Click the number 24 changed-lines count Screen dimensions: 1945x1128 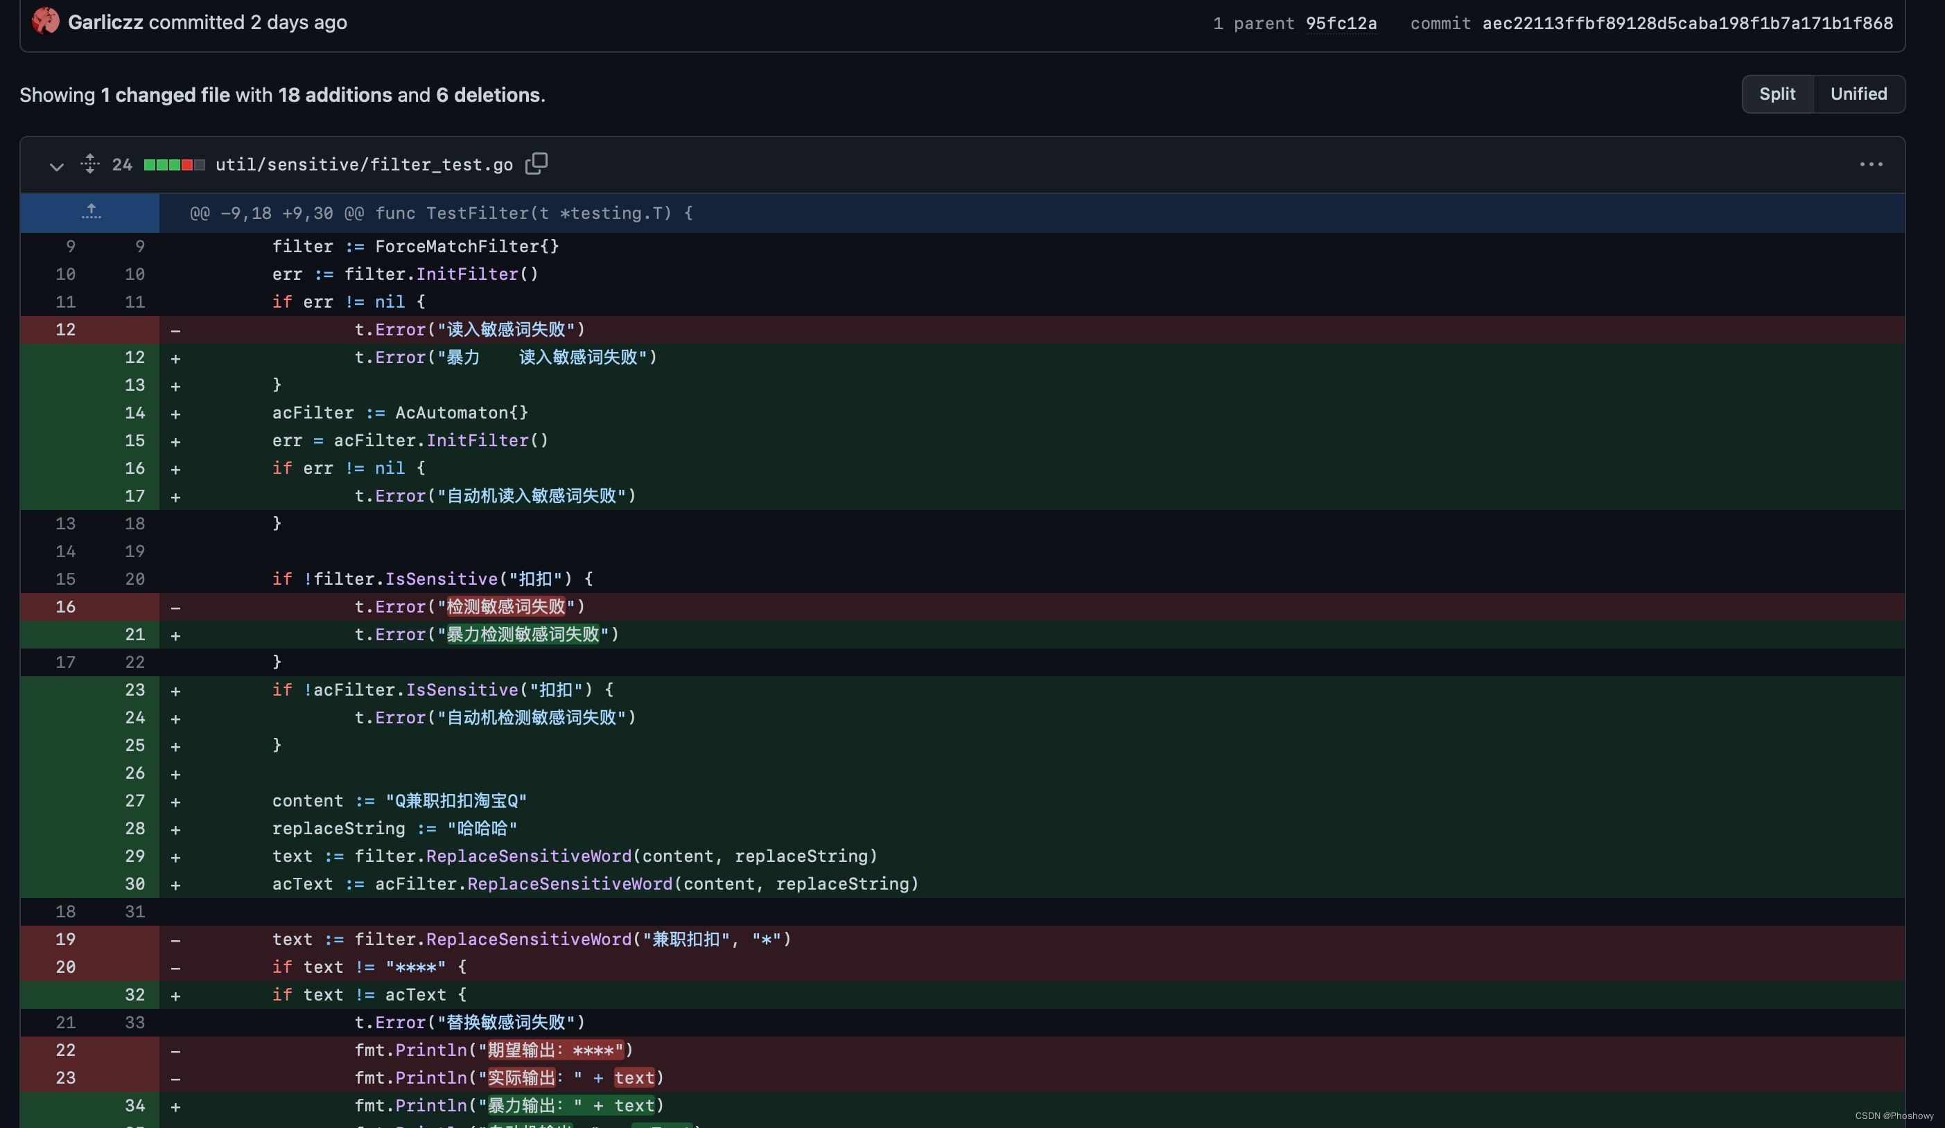(x=122, y=164)
